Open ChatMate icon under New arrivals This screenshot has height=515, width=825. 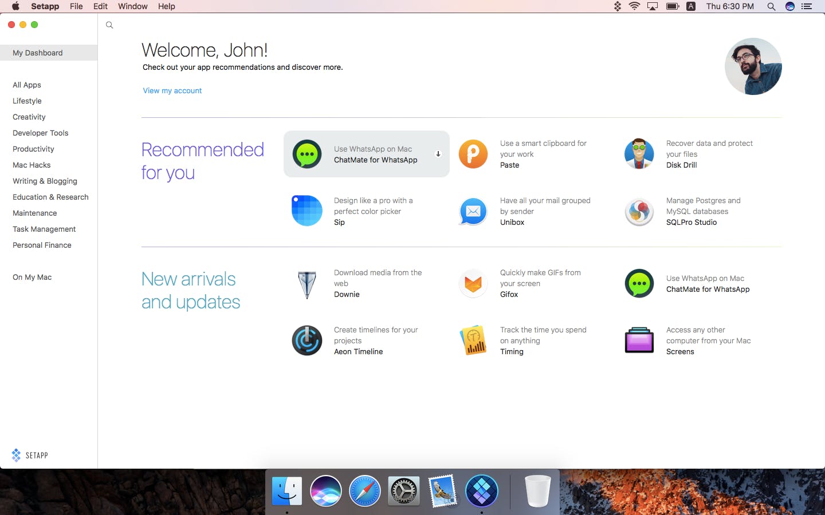[x=639, y=283]
